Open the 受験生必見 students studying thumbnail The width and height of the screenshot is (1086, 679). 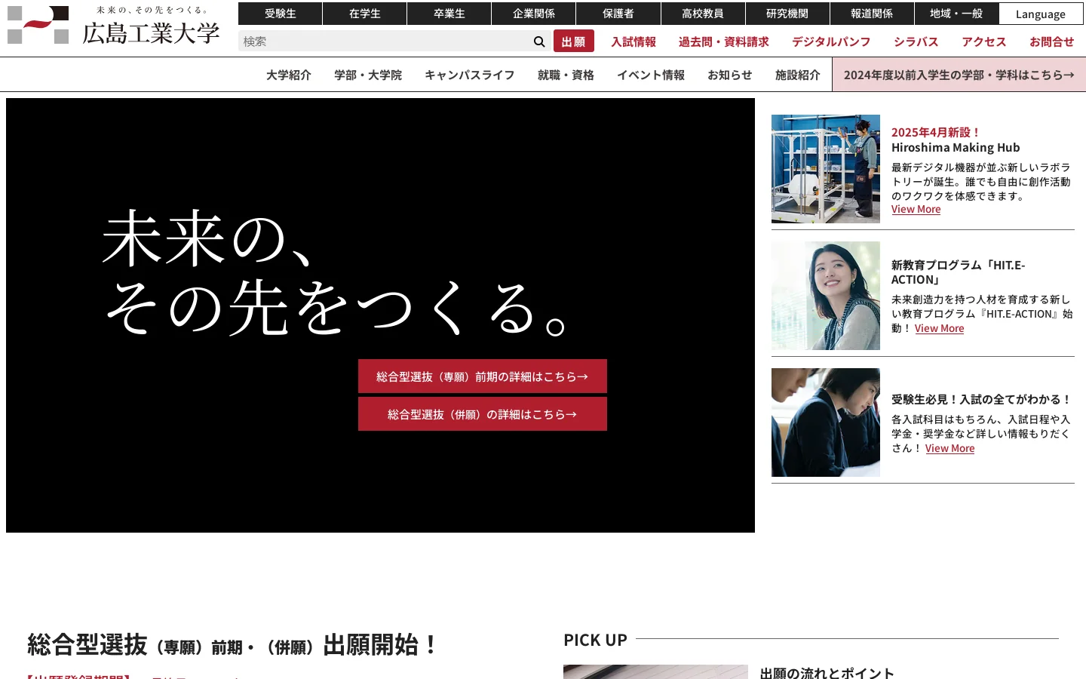point(826,422)
